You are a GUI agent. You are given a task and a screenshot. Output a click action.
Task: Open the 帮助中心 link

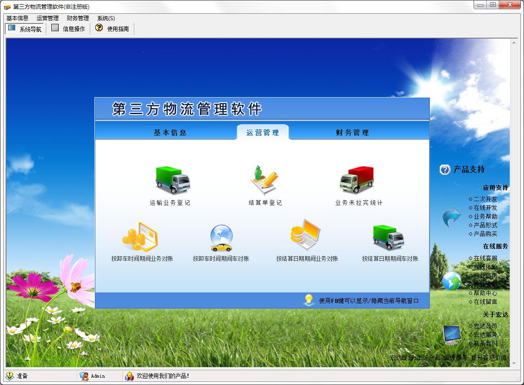coord(485,293)
